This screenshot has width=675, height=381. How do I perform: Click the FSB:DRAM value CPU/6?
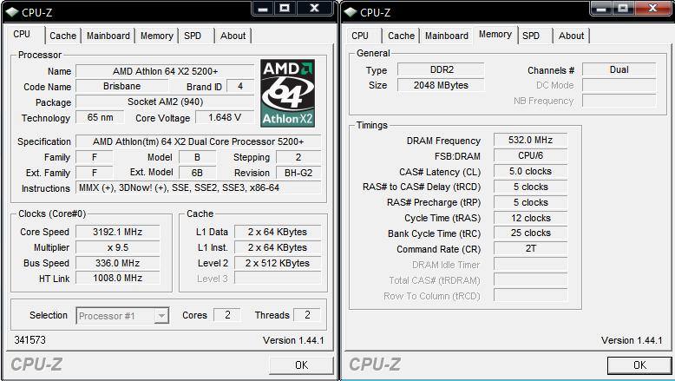[530, 155]
